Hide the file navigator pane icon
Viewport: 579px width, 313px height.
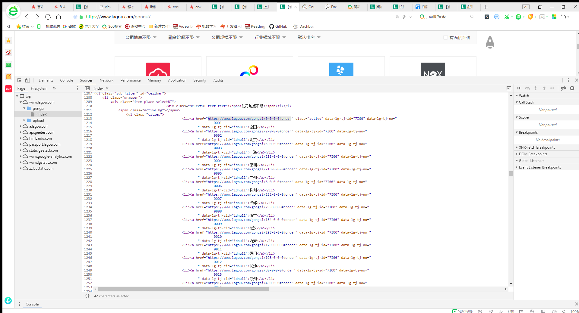tap(87, 88)
